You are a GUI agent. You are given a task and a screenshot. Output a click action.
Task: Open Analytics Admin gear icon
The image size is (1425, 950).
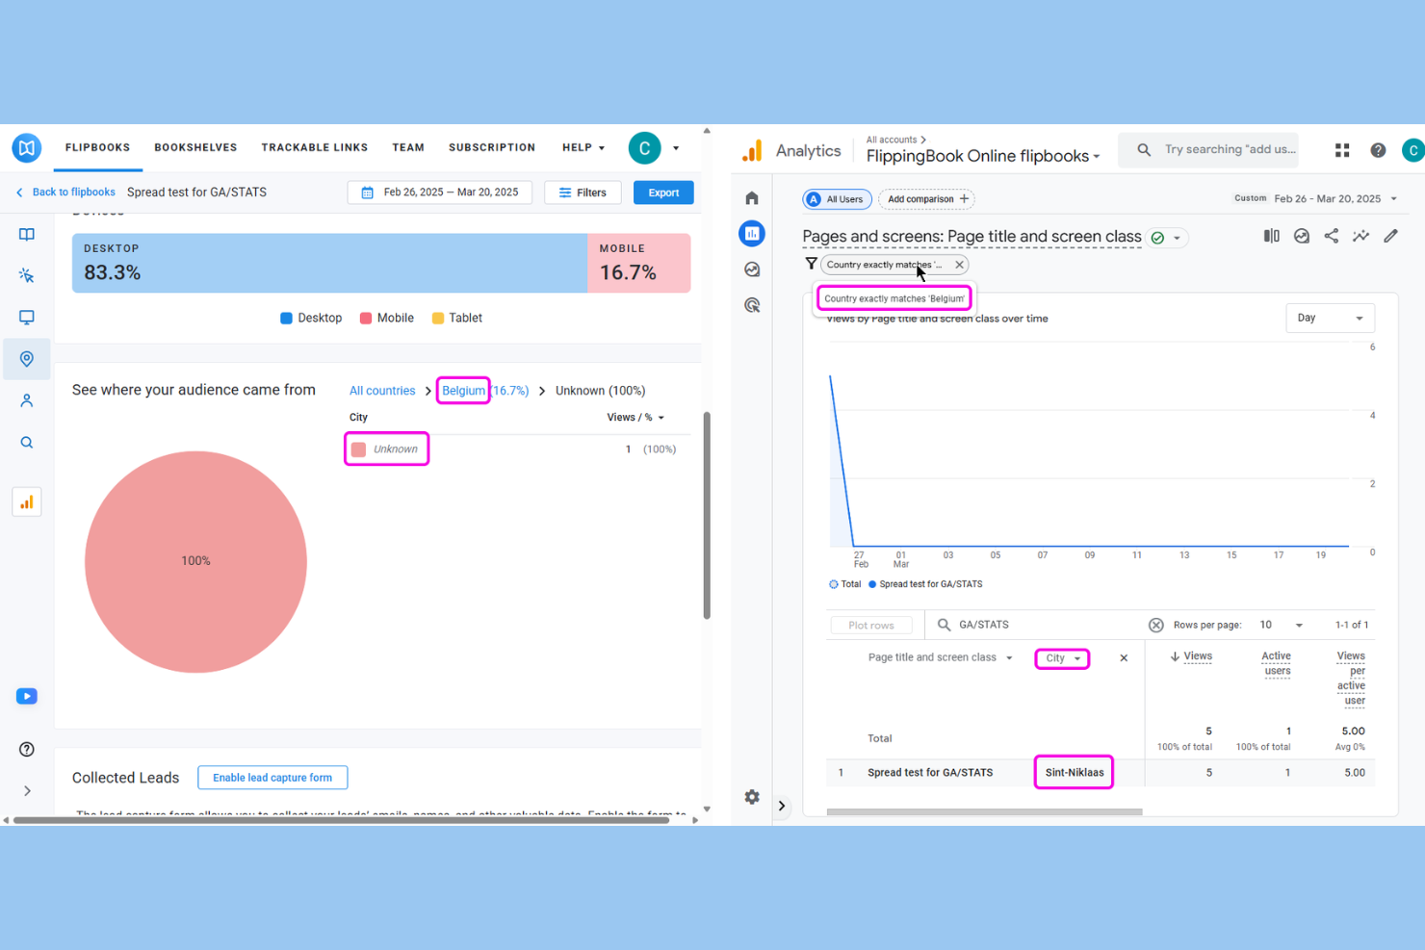[752, 797]
